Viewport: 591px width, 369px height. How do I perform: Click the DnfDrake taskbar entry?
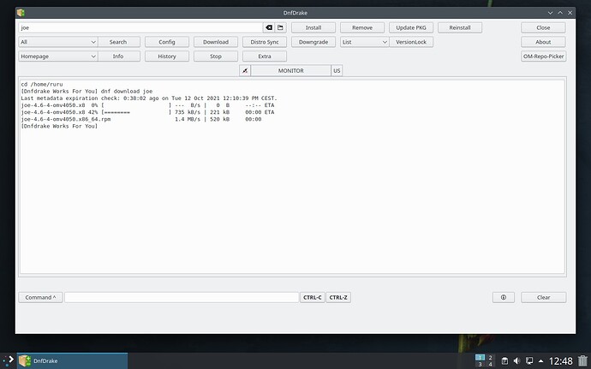point(72,360)
